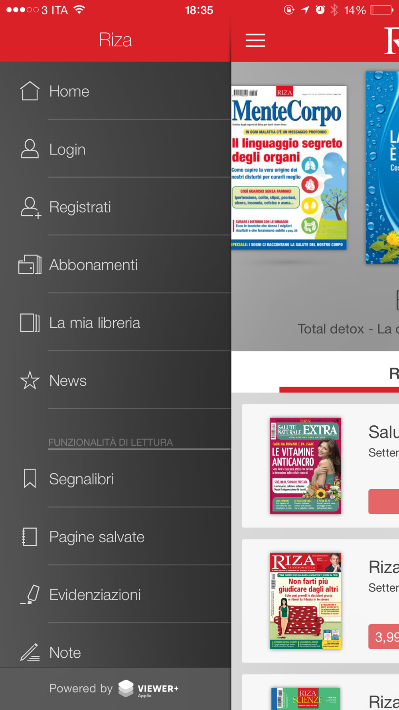Tap the Note pencil icon
399x710 pixels.
tap(30, 652)
